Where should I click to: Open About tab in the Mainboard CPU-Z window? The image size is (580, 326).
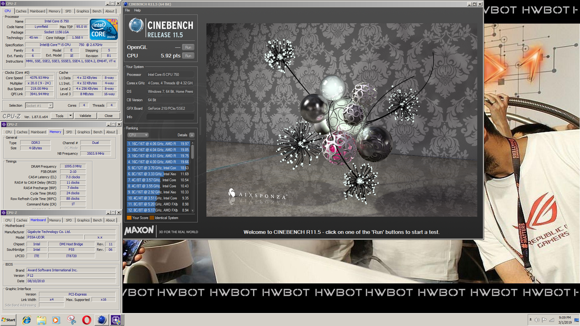point(110,220)
